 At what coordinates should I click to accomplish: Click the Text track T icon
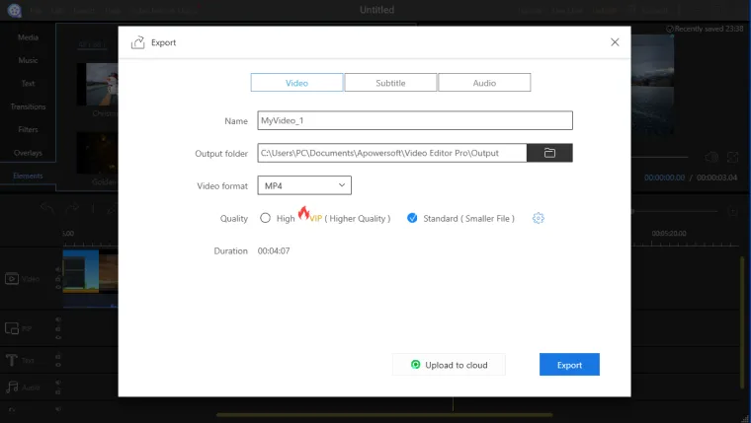(14, 360)
